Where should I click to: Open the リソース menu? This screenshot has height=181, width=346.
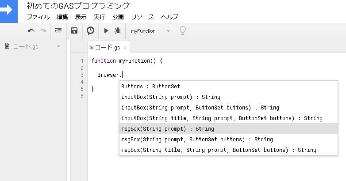click(142, 17)
